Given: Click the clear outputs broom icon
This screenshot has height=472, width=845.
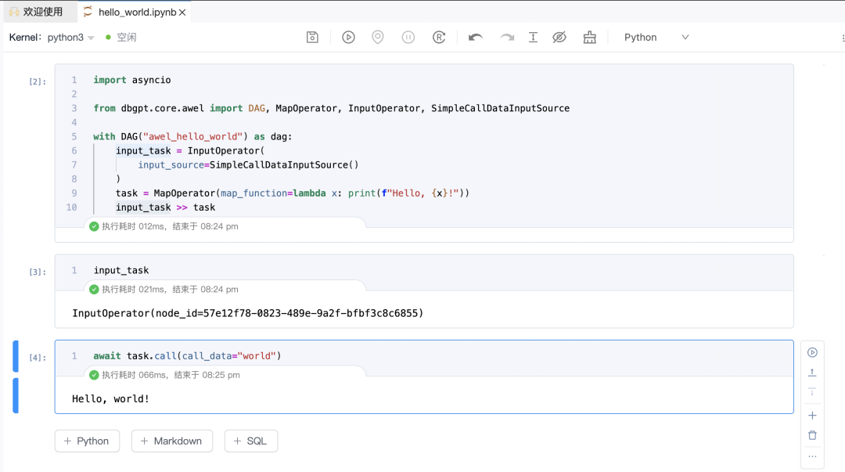Looking at the screenshot, I should pyautogui.click(x=590, y=38).
